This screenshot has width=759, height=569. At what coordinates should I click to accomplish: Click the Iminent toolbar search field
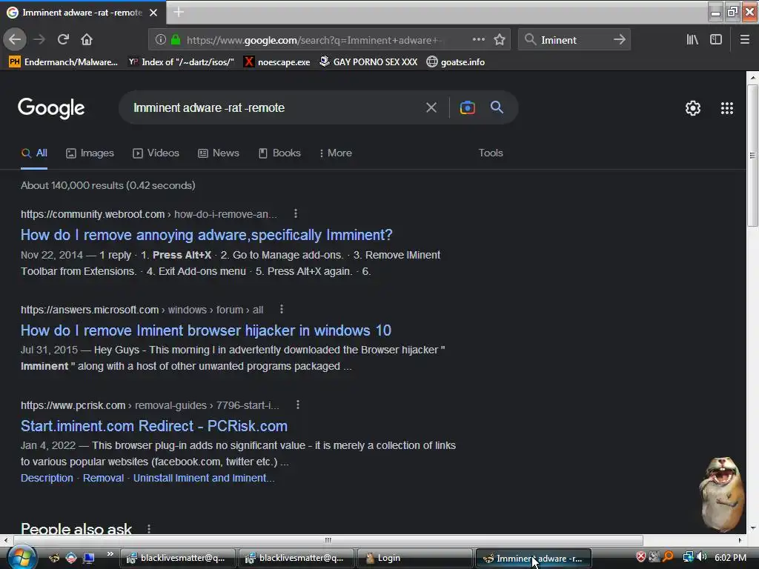pos(574,40)
